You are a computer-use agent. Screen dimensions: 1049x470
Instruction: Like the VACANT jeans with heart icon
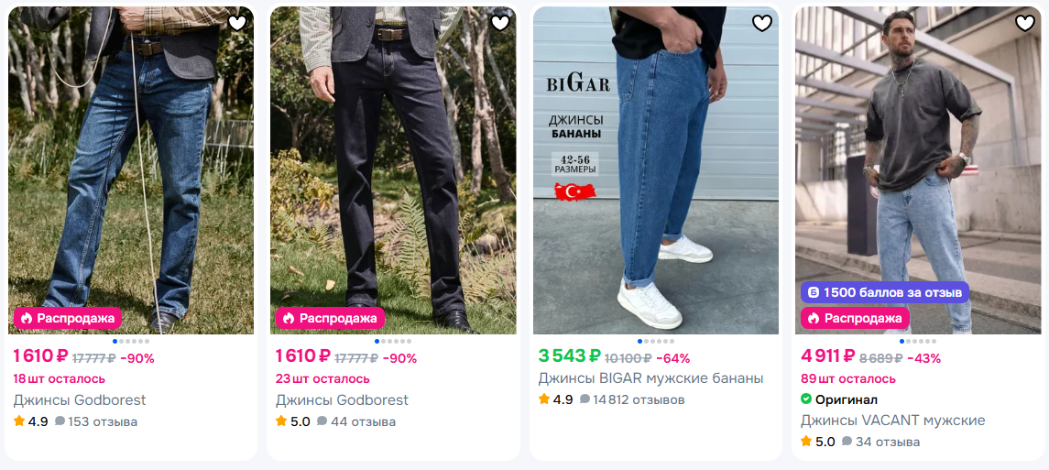coord(1025,24)
